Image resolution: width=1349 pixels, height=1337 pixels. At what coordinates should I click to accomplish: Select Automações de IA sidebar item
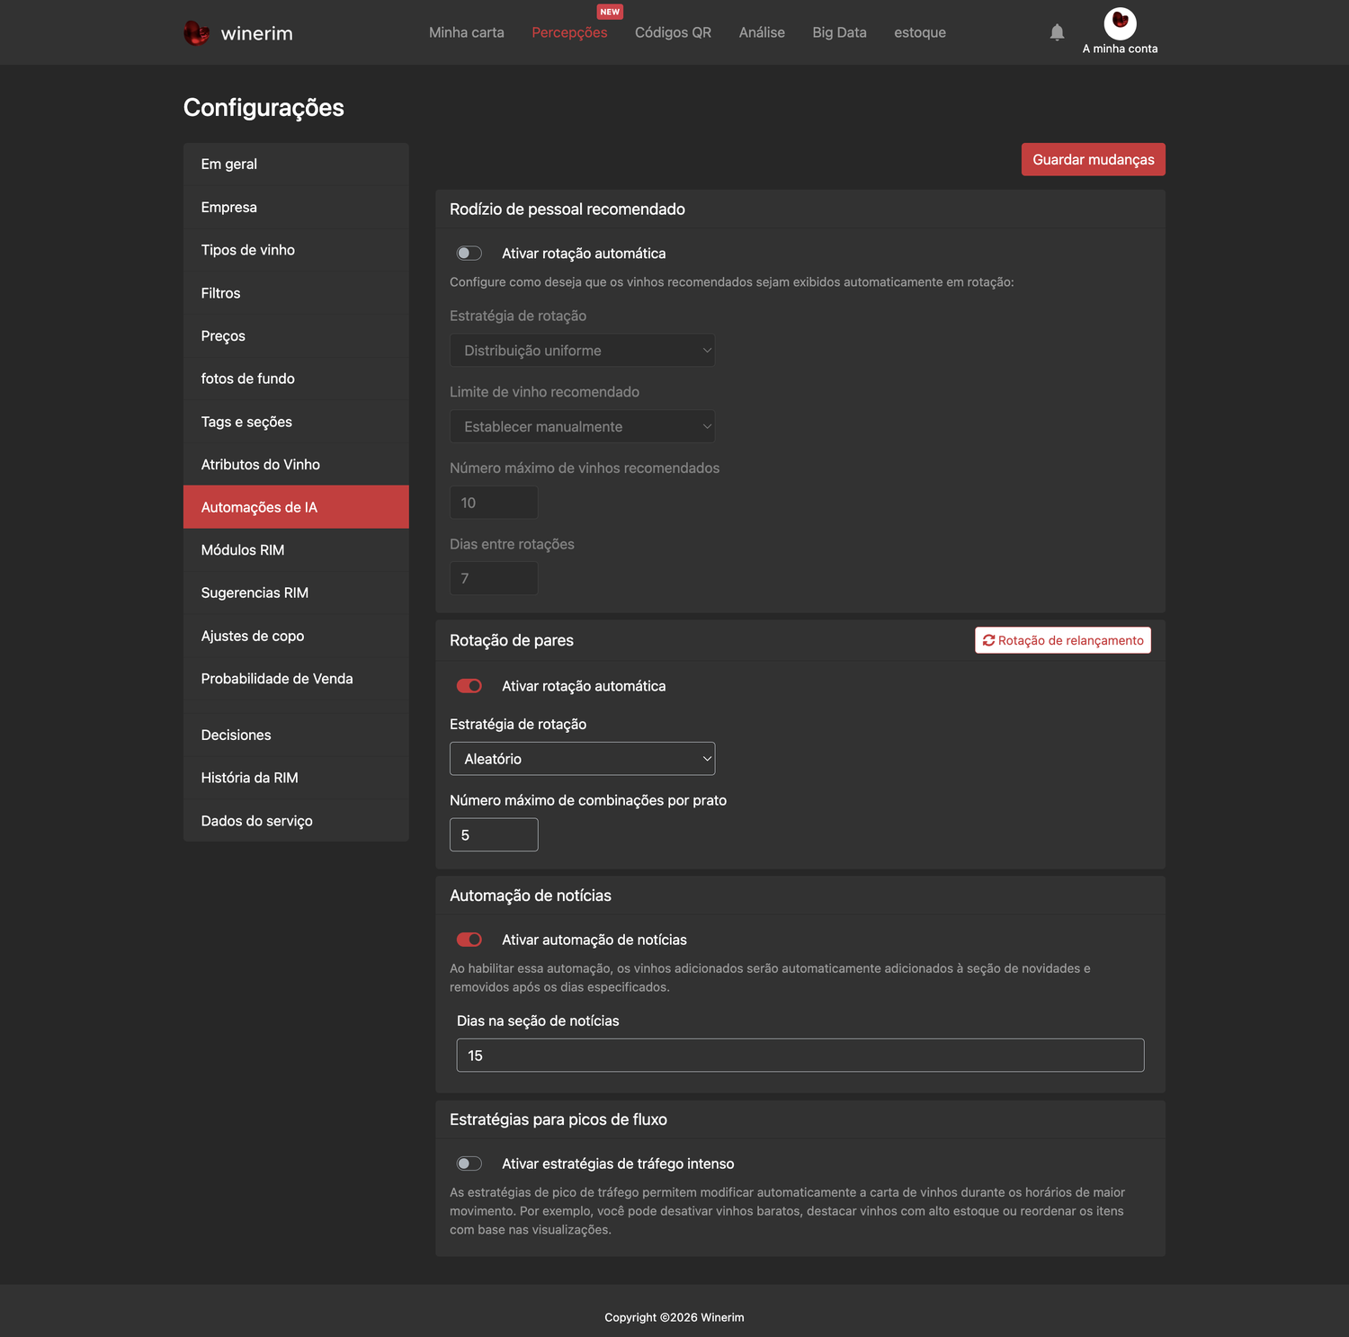[296, 507]
